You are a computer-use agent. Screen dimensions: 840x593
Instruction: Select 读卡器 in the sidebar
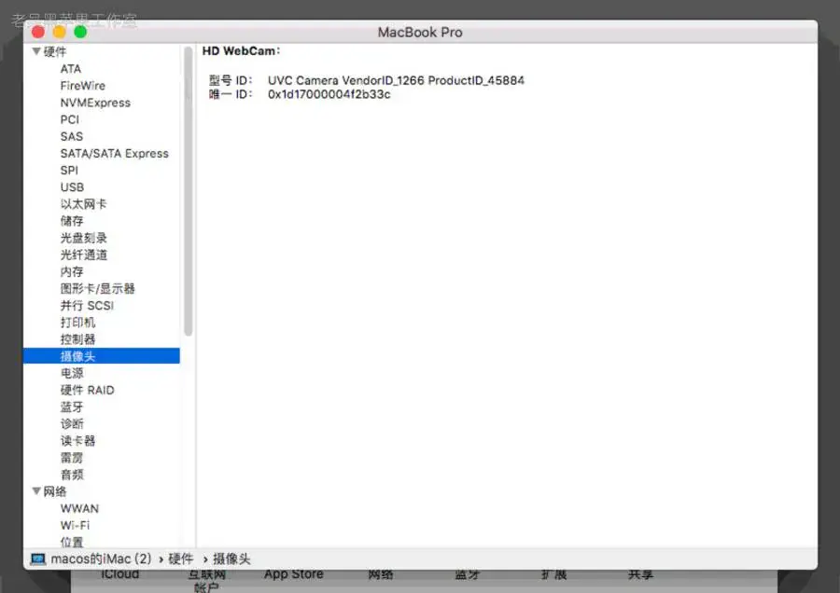(x=77, y=440)
